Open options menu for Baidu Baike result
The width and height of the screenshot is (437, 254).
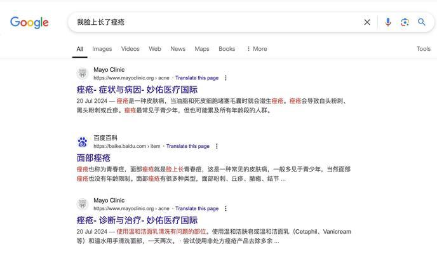tap(217, 146)
